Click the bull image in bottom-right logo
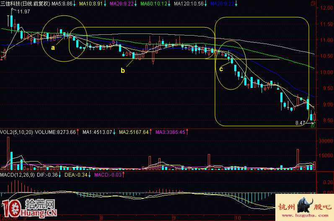This screenshot has height=221, width=334. coord(303,206)
